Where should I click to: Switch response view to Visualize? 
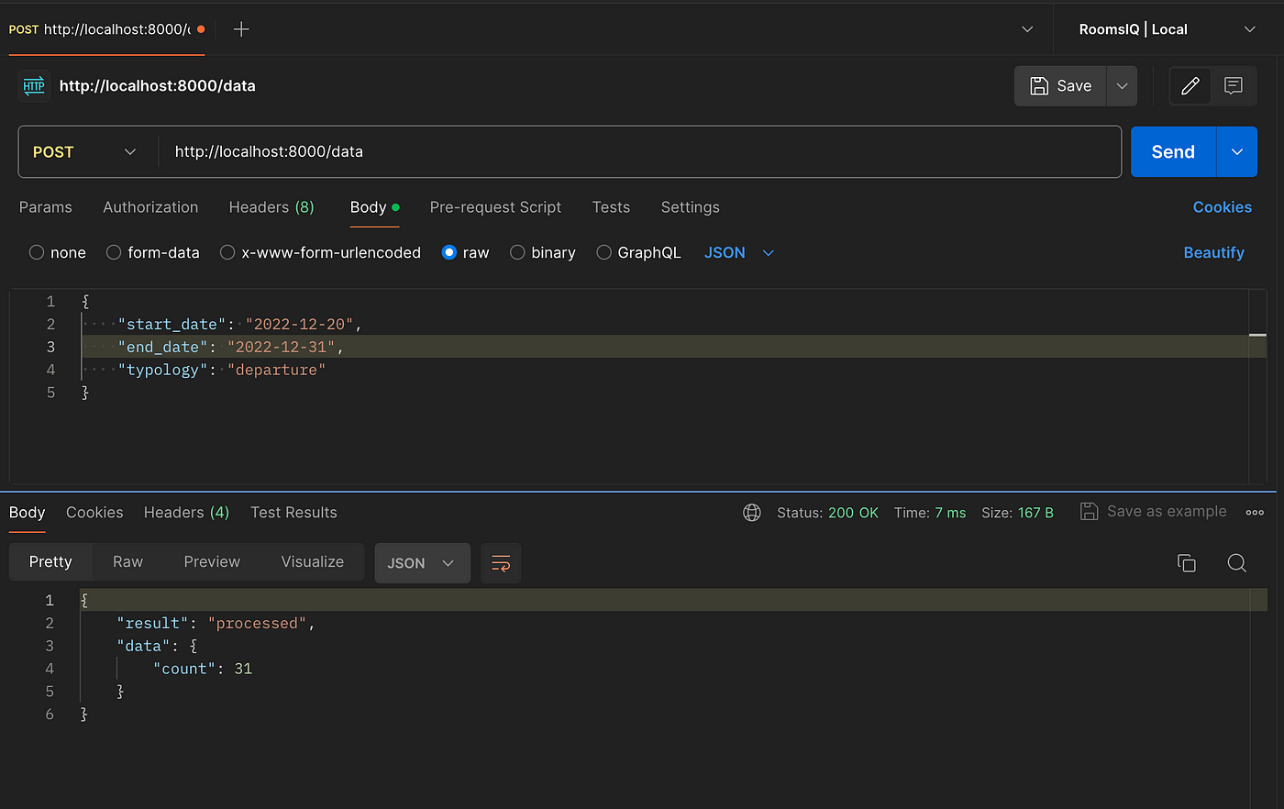tap(313, 562)
